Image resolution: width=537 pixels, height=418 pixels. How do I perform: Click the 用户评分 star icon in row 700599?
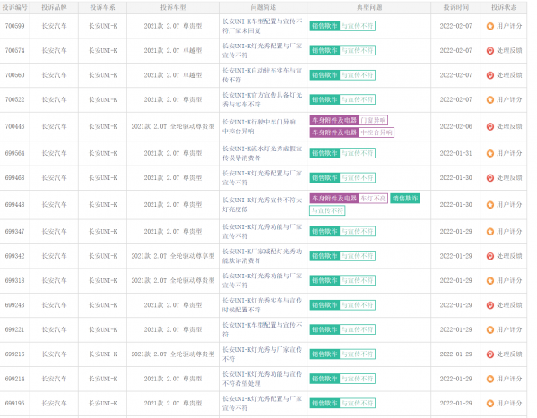tap(490, 26)
